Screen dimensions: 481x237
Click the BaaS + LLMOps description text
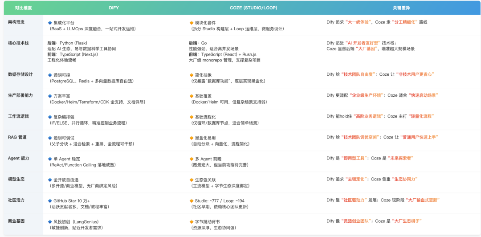pyautogui.click(x=93, y=29)
